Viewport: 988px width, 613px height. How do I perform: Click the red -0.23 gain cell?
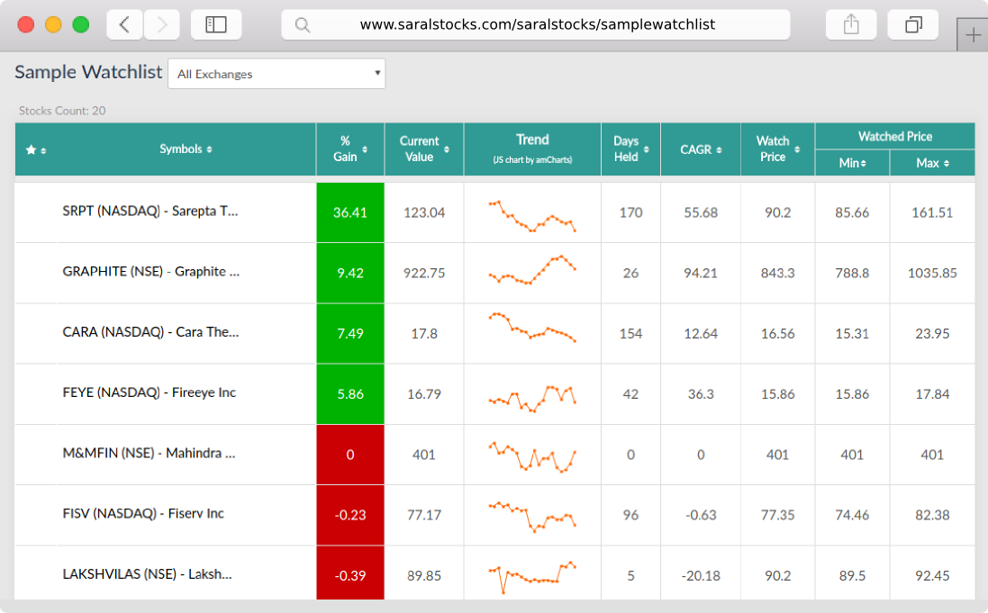click(350, 515)
